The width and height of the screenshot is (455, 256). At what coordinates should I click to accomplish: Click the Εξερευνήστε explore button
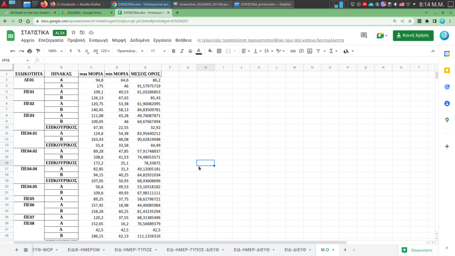418,250
